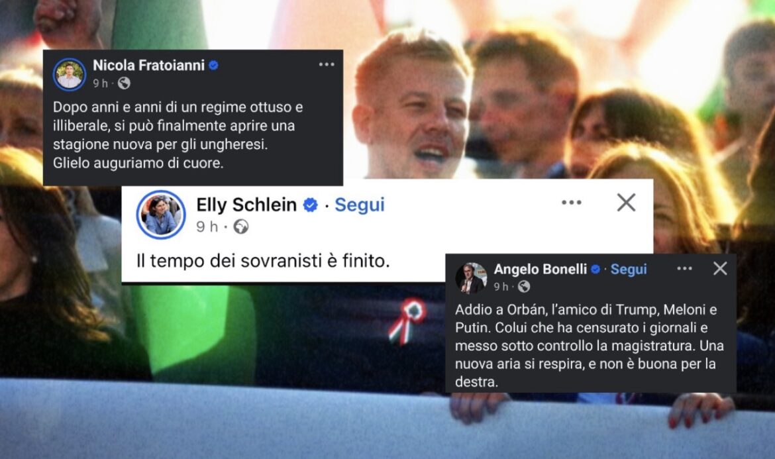775x459 pixels.
Task: Open three-dot menu on Bonelli's post
Action: click(x=684, y=269)
